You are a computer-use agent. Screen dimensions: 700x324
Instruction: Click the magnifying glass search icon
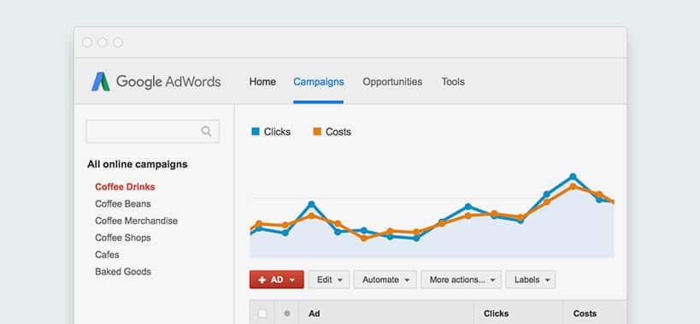click(206, 131)
